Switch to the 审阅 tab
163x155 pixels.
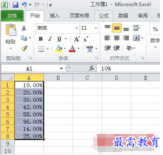143,16
